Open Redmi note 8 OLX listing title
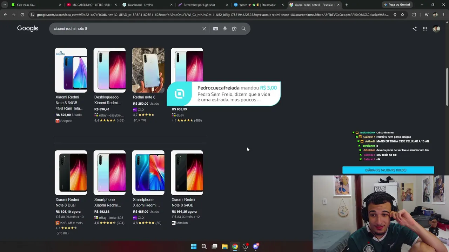 [x=144, y=97]
